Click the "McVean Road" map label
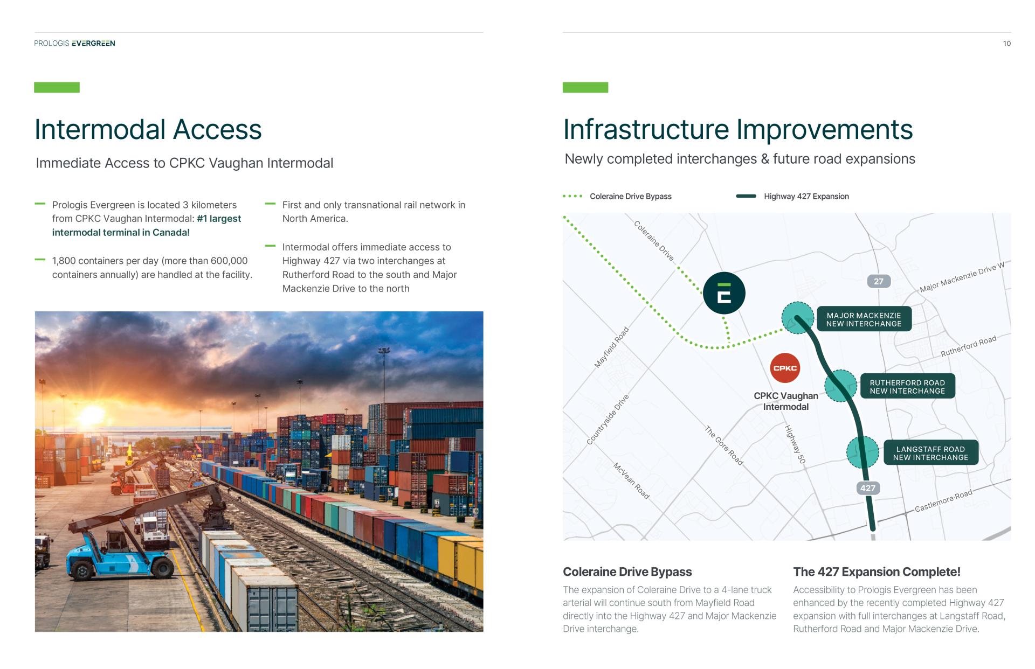 click(631, 480)
